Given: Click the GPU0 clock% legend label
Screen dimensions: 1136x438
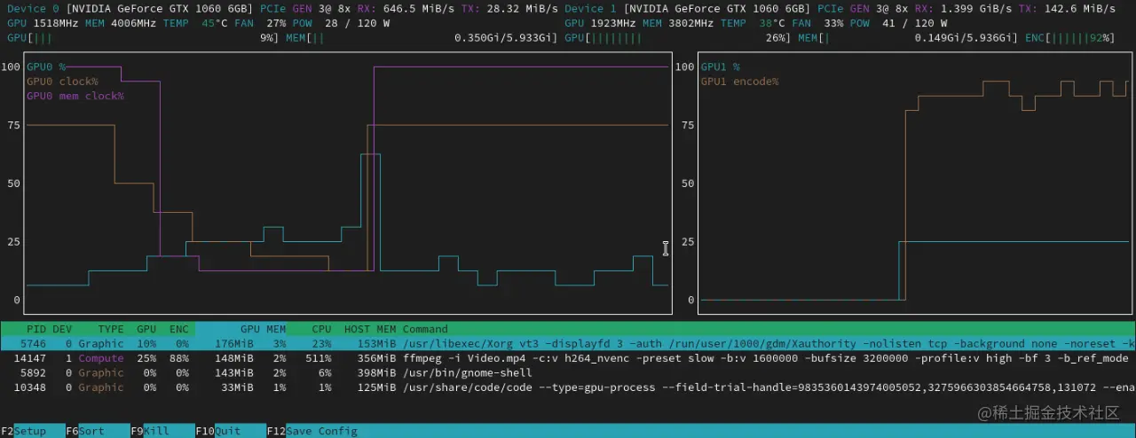Looking at the screenshot, I should coord(62,82).
